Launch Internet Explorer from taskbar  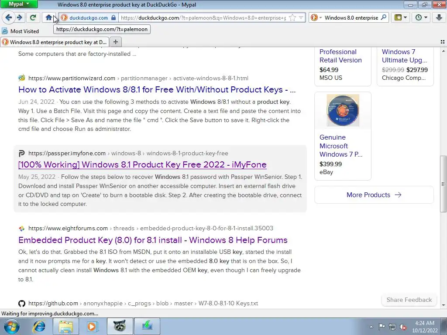click(39, 326)
